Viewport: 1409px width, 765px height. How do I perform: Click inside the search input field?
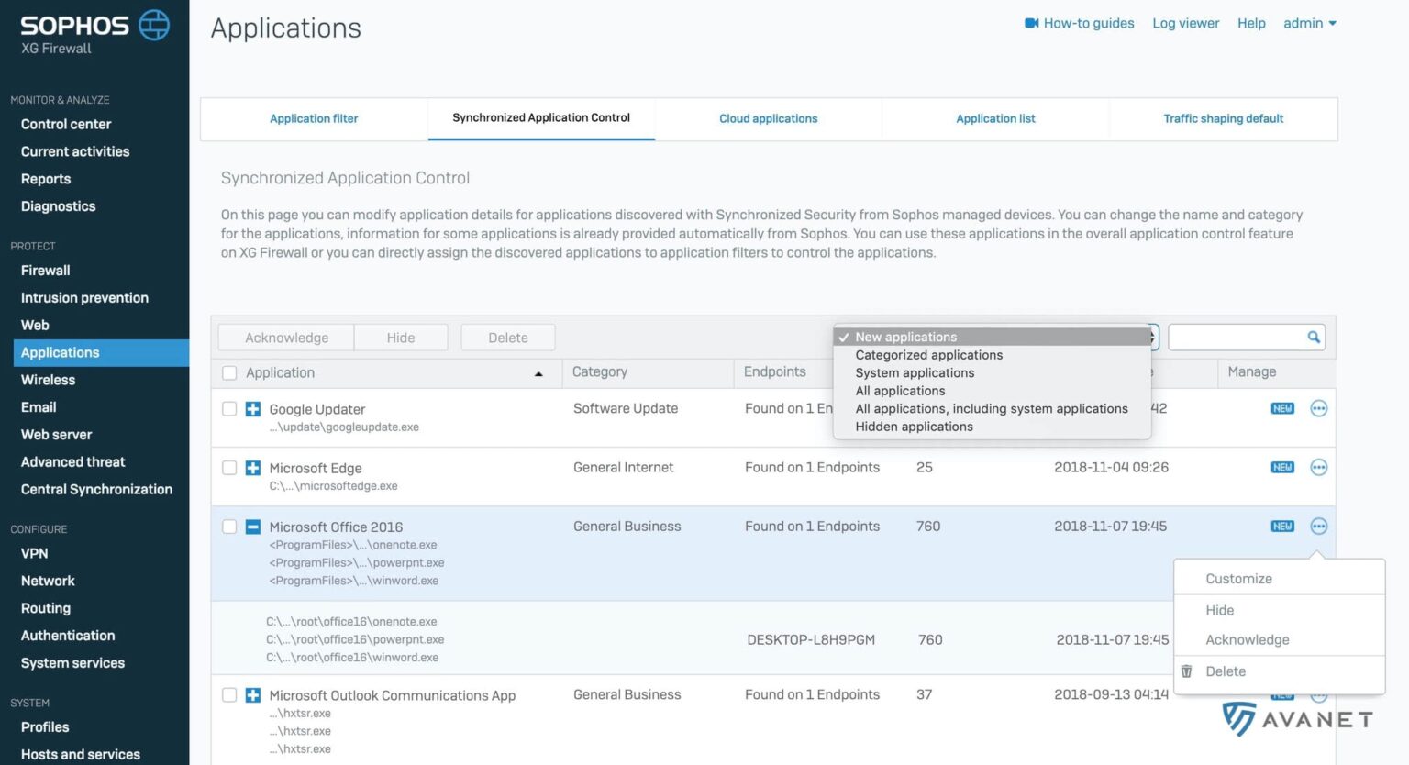pos(1238,337)
